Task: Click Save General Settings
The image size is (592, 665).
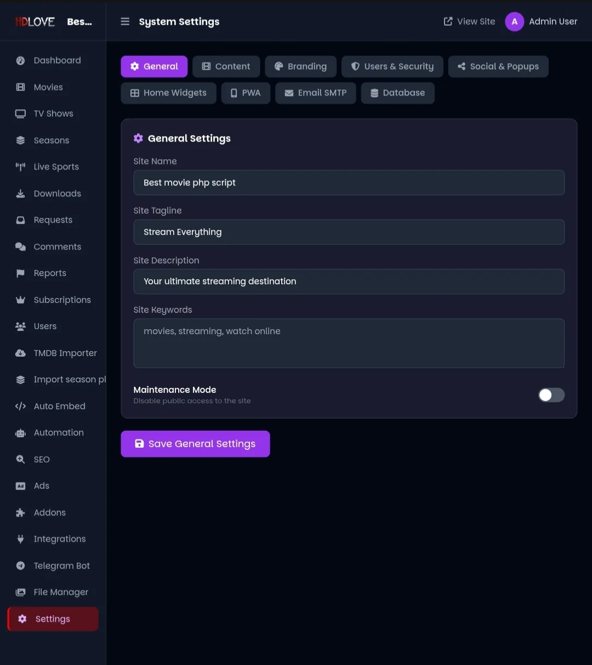Action: [x=195, y=444]
